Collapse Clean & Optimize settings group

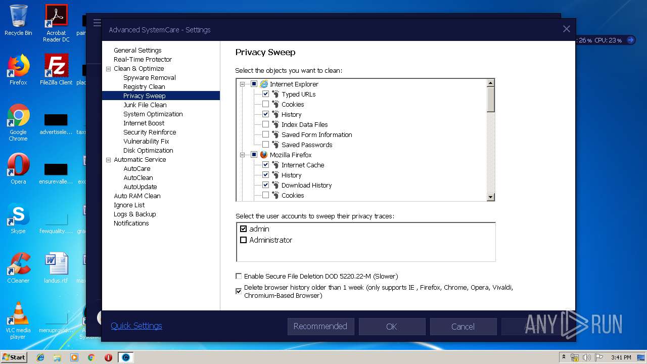point(108,69)
